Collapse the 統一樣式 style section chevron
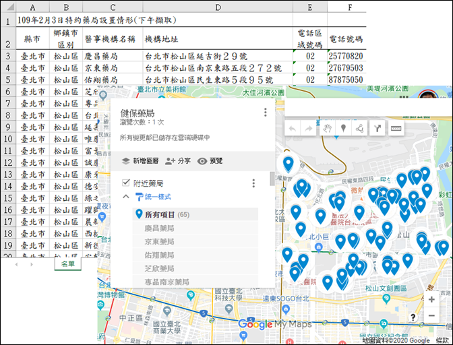 click(126, 197)
